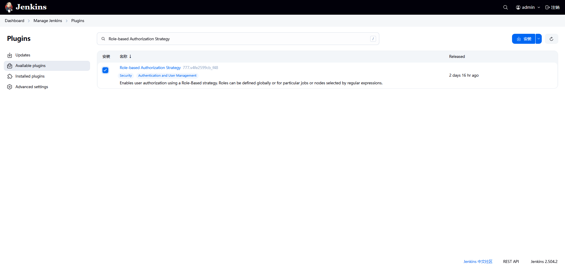This screenshot has height=270, width=565.
Task: Open the REST API footer link
Action: pyautogui.click(x=511, y=261)
